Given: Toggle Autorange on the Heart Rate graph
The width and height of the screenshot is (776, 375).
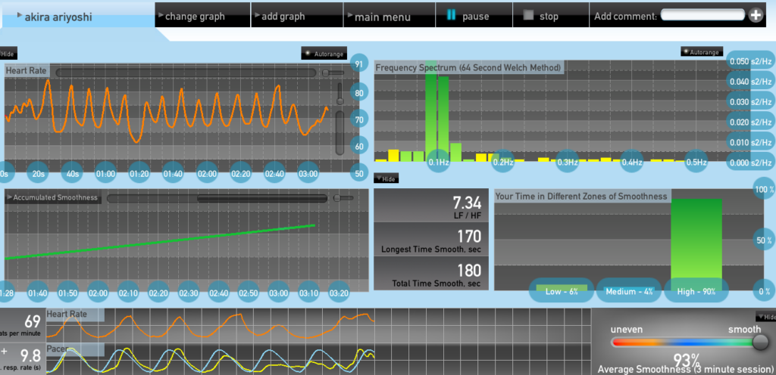Looking at the screenshot, I should [x=324, y=53].
